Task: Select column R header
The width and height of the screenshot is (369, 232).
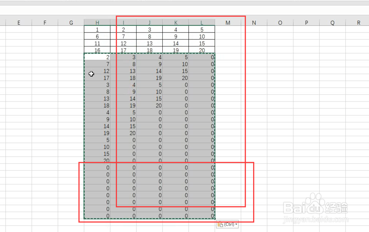Action: (x=357, y=22)
